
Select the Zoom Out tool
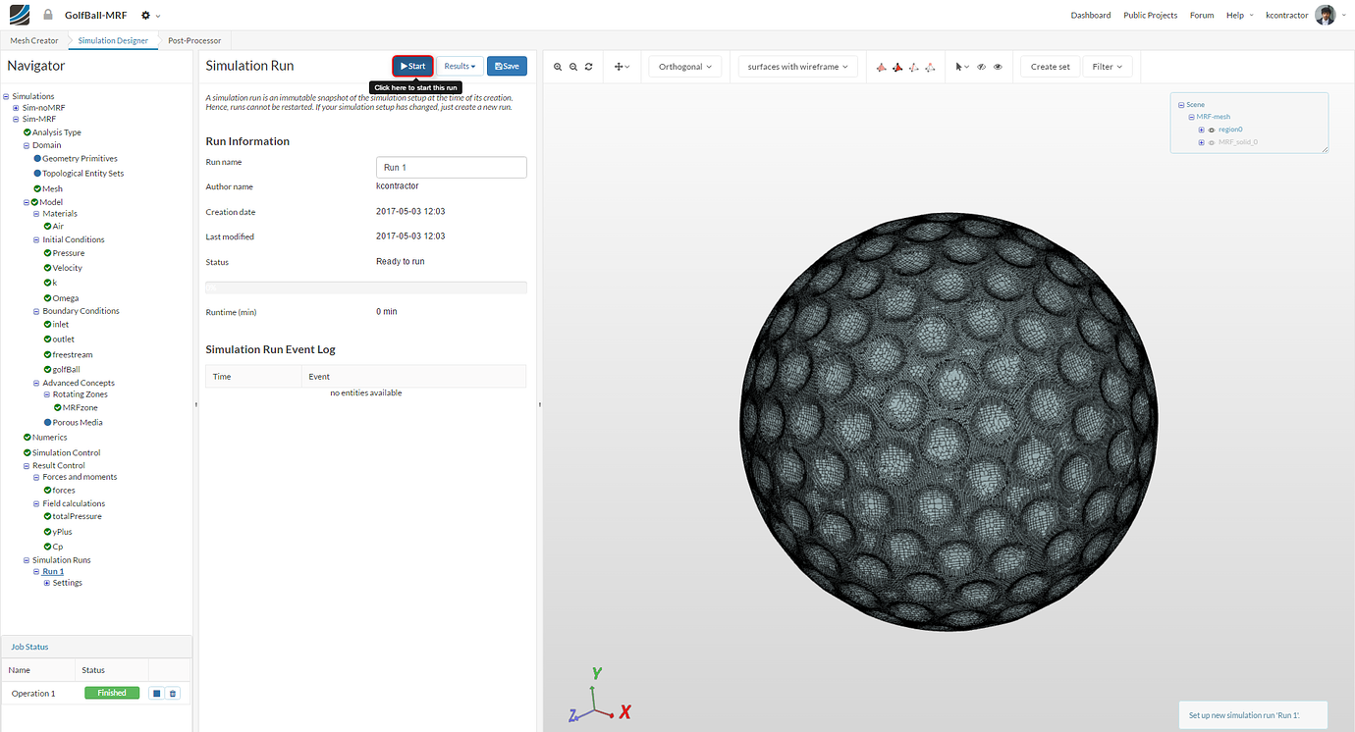(572, 67)
